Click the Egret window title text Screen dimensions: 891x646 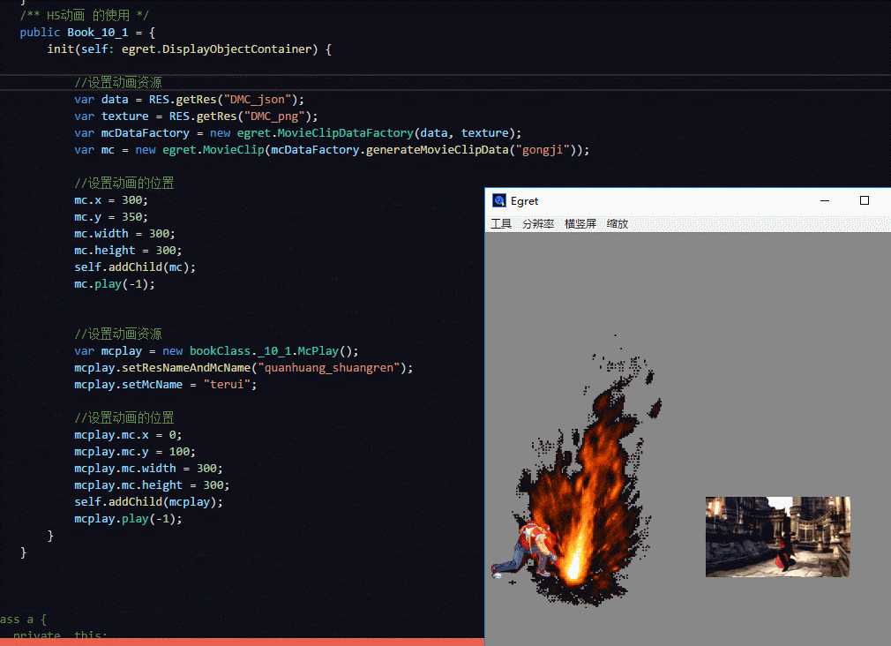click(524, 200)
